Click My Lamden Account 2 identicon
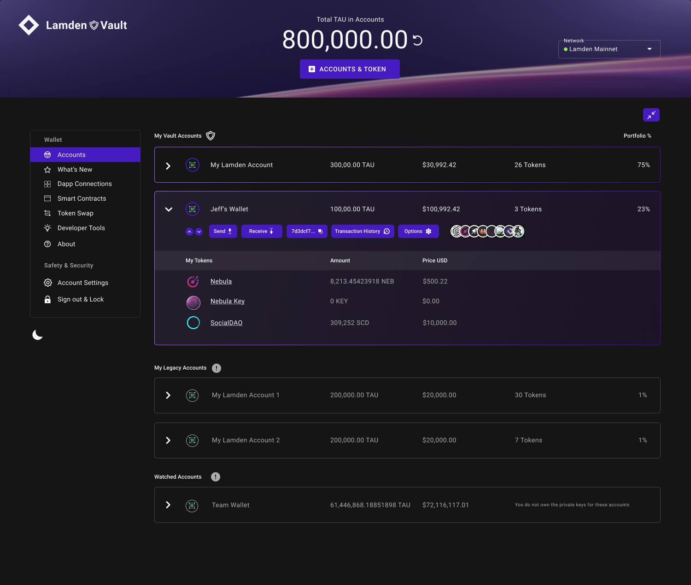Viewport: 691px width, 585px height. [x=193, y=440]
